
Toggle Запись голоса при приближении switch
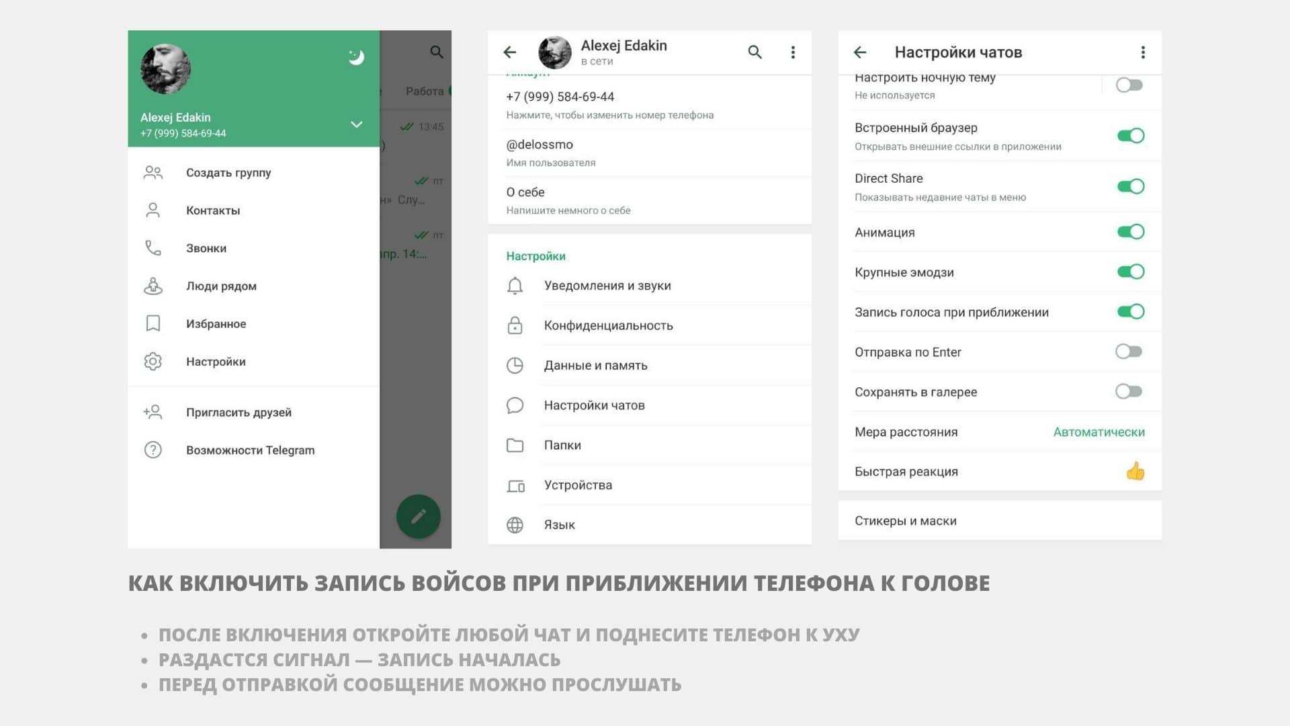tap(1131, 311)
